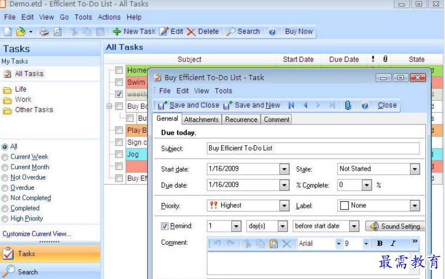Click Save and New in task dialog

click(x=252, y=106)
